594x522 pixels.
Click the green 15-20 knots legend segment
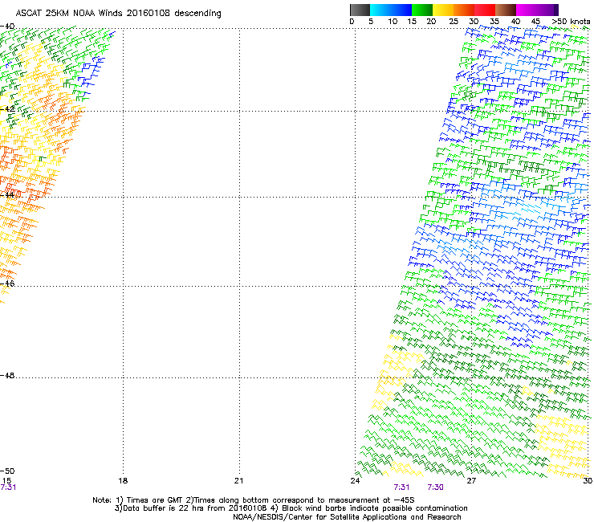(x=422, y=10)
